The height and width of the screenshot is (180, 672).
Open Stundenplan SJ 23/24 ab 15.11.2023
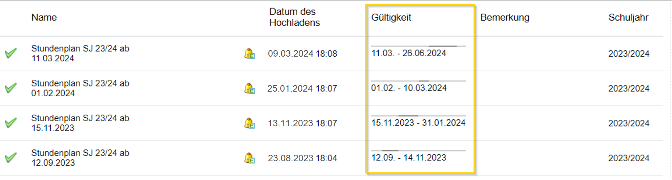(x=80, y=123)
